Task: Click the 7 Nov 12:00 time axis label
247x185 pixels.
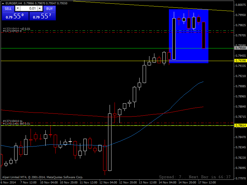Action: [x=28, y=183]
